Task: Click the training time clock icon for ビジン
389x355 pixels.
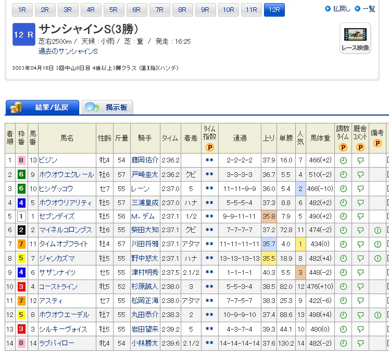Action: [343, 161]
